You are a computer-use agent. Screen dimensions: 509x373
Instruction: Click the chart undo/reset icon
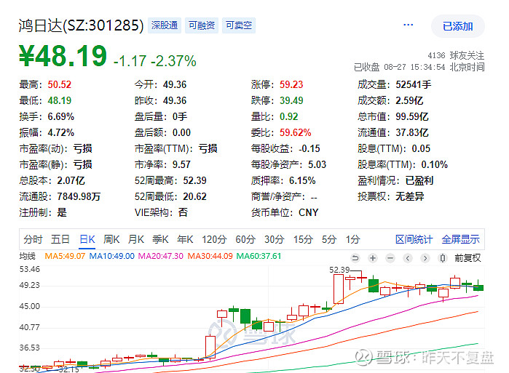tap(355, 258)
